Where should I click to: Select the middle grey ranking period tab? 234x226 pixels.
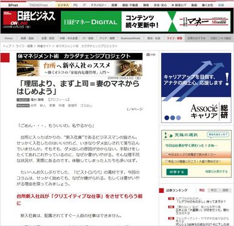[213, 190]
